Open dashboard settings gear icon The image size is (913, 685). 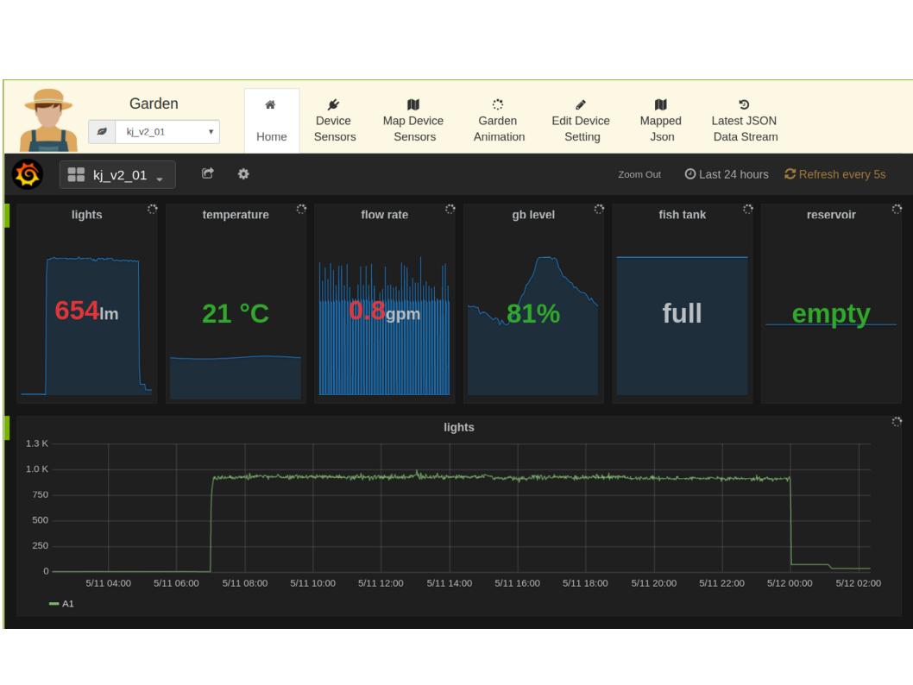[243, 173]
